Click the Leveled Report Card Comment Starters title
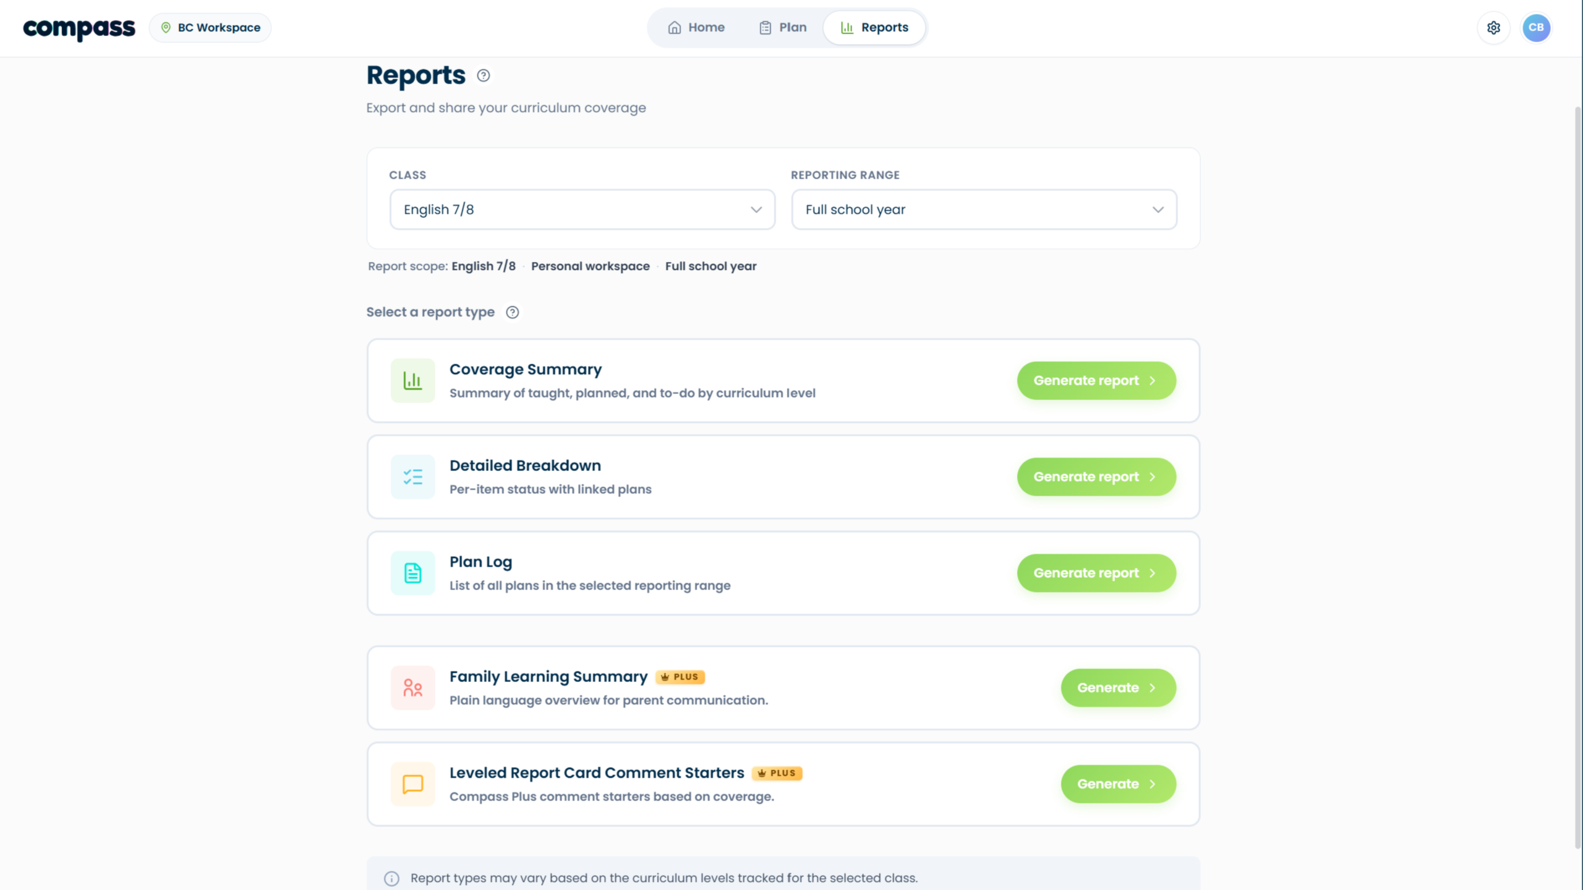This screenshot has height=890, width=1583. click(597, 773)
